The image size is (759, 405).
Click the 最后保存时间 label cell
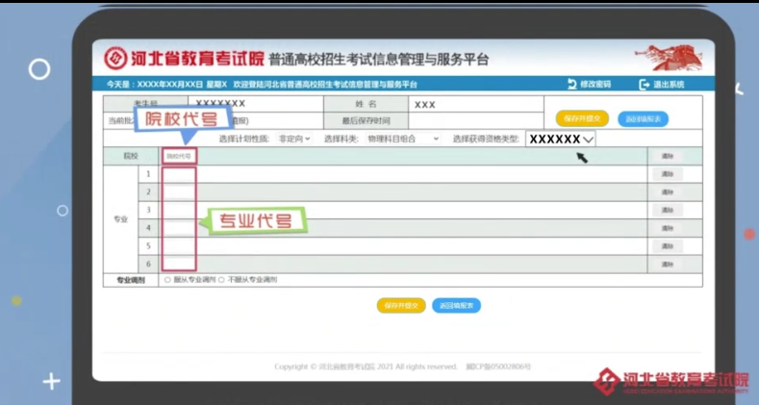click(x=366, y=120)
